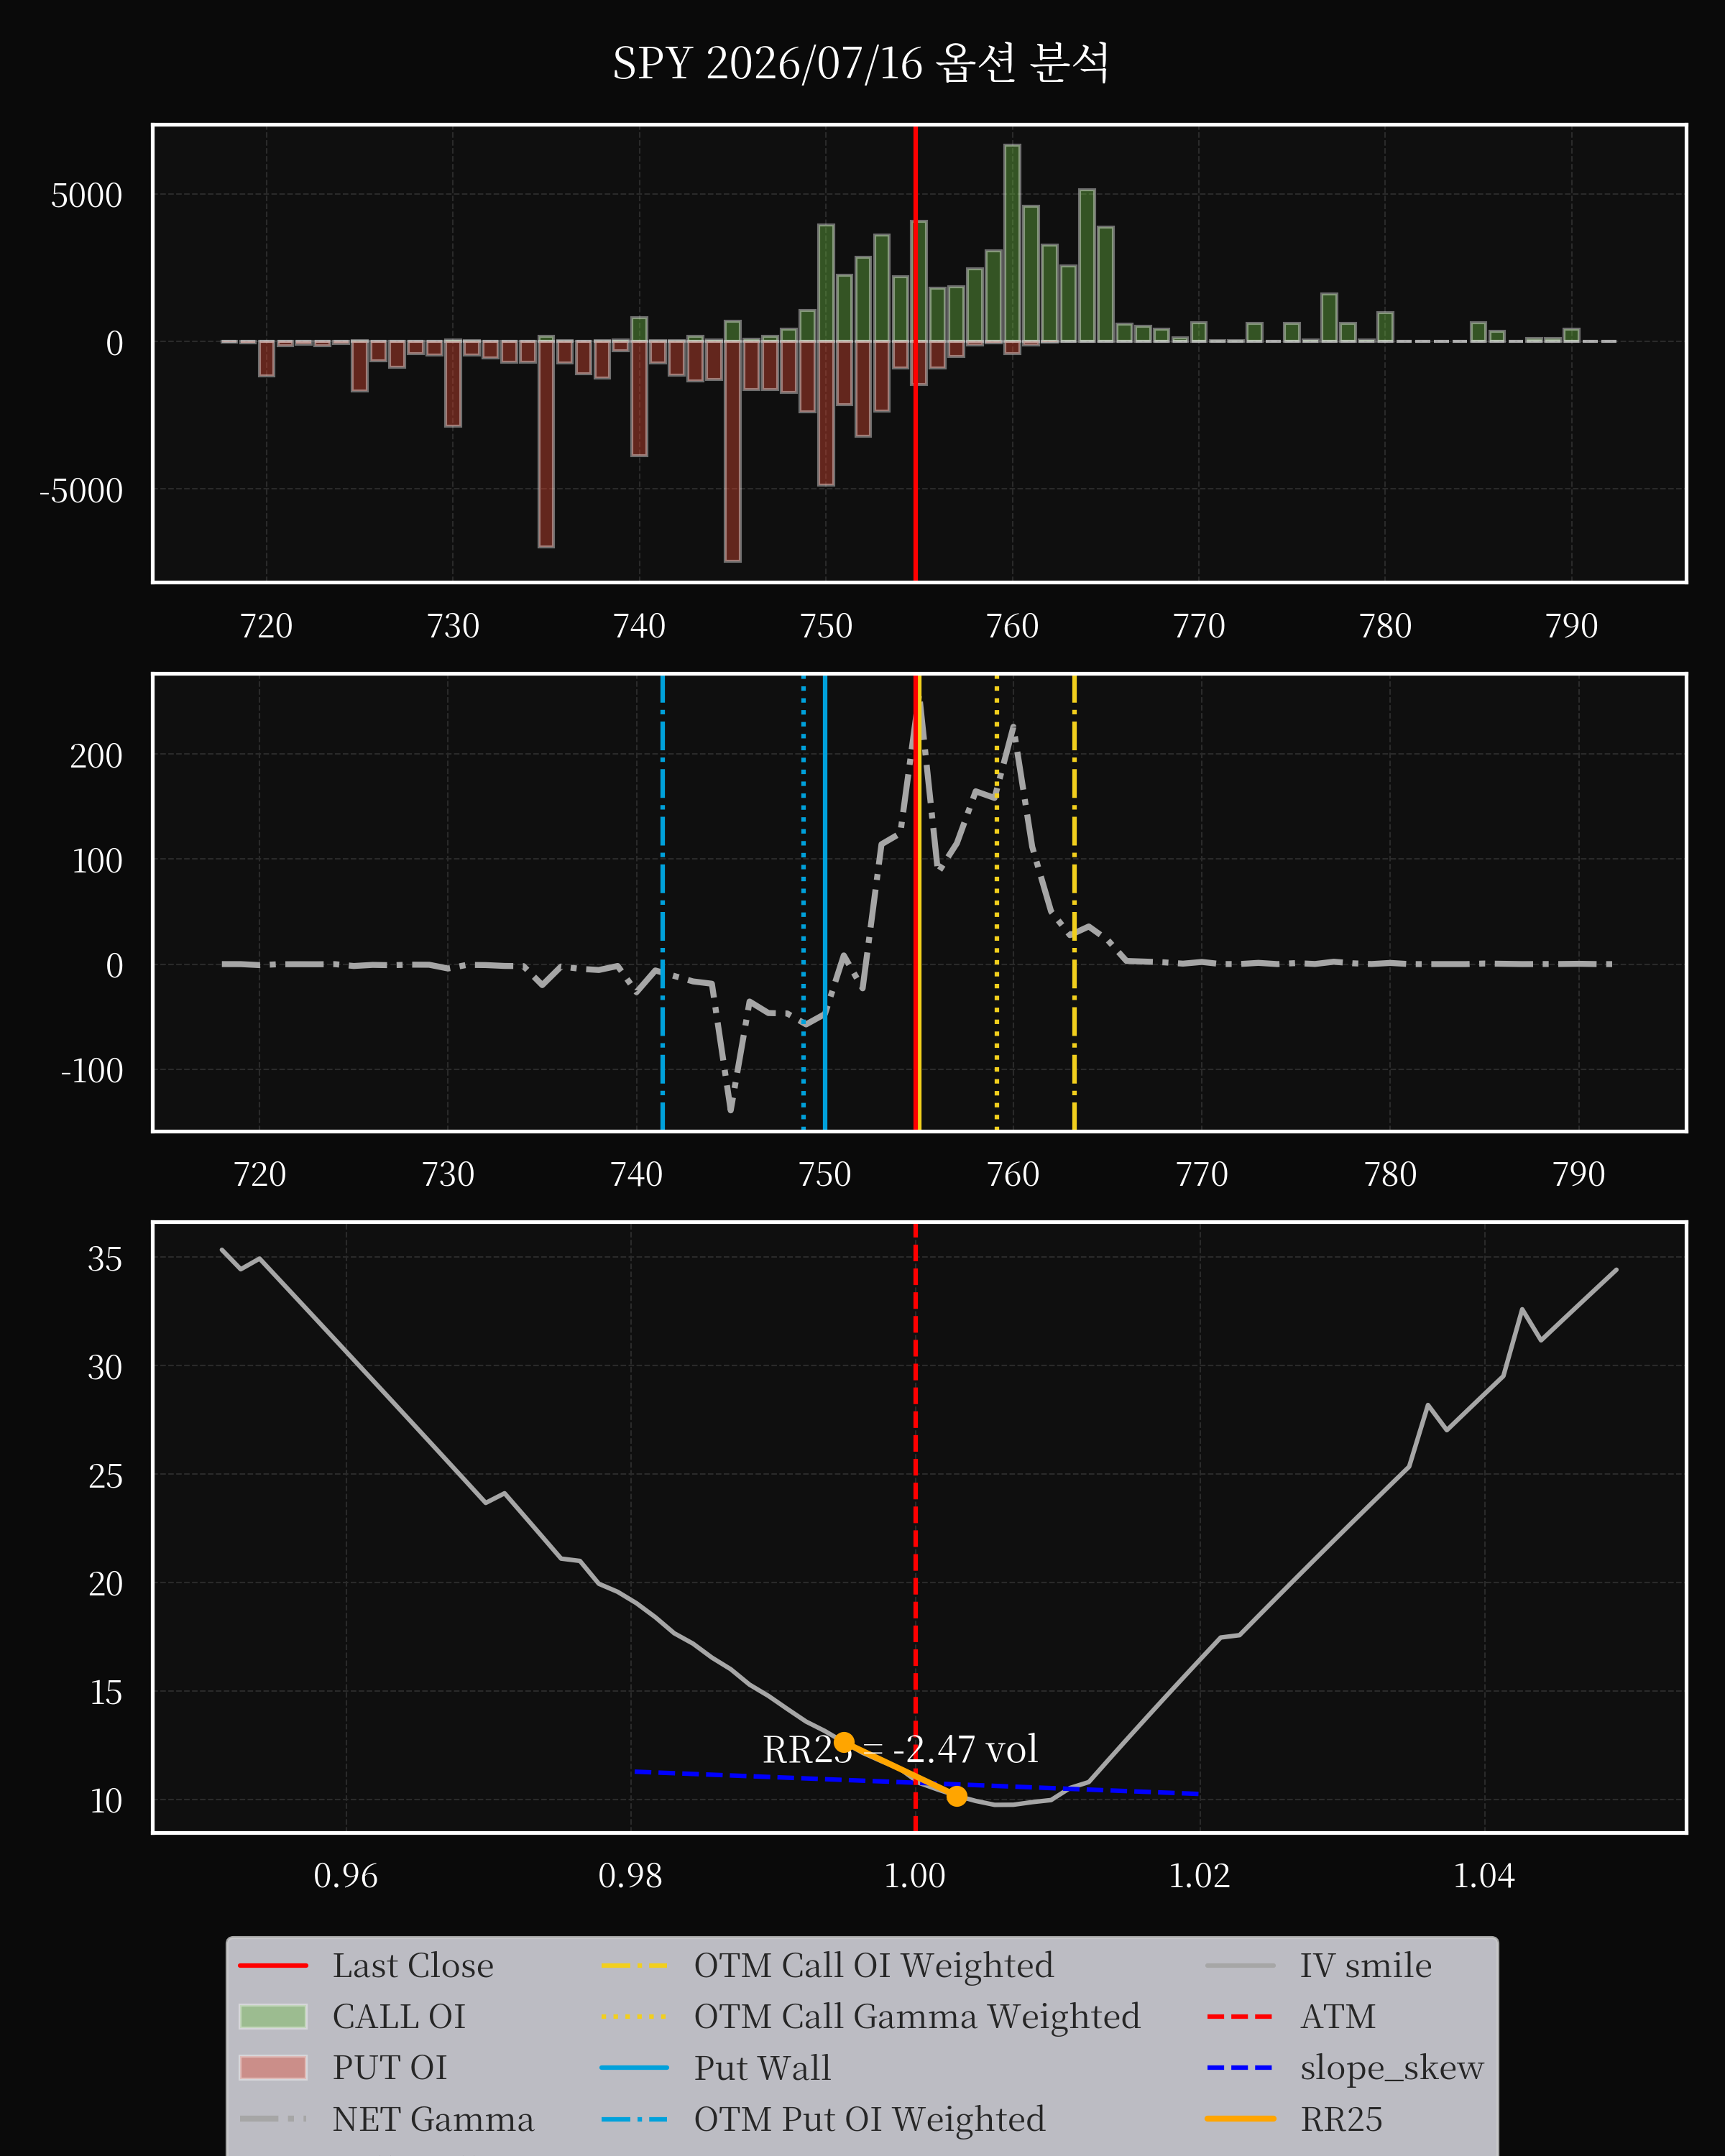The width and height of the screenshot is (1725, 2156).
Task: Click the red put OI bar at 735
Action: click(x=546, y=444)
